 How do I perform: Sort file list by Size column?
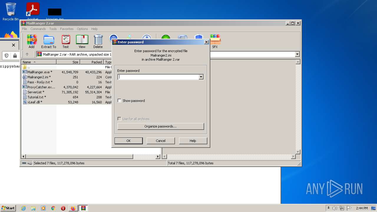pyautogui.click(x=68, y=62)
